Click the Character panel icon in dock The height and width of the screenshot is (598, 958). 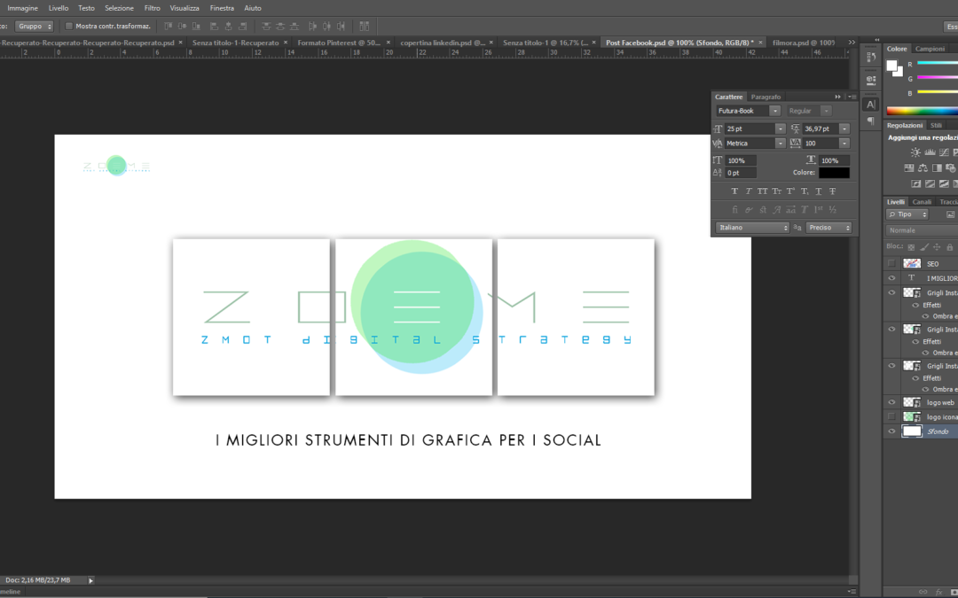coord(871,105)
